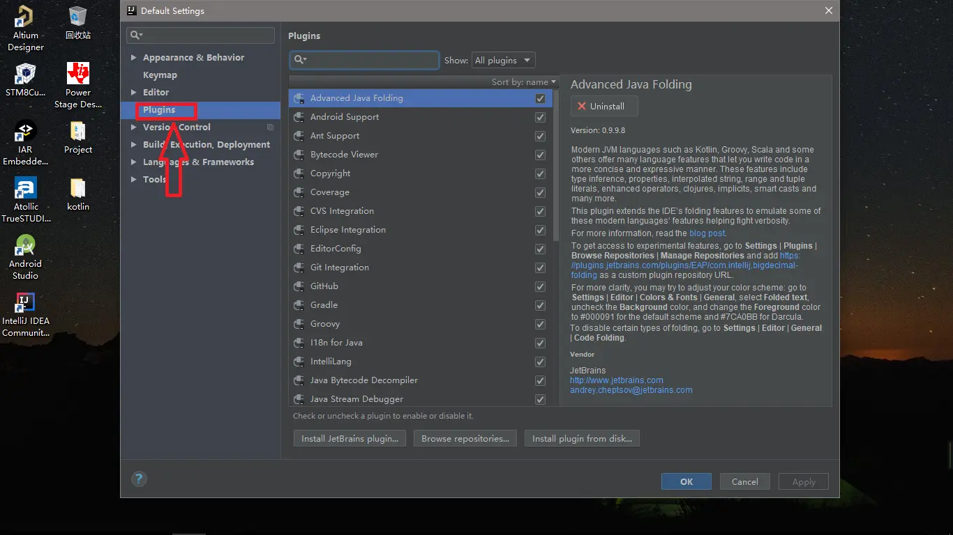Disable the Advanced Java Folding checkbox
The width and height of the screenshot is (953, 535).
tap(540, 98)
